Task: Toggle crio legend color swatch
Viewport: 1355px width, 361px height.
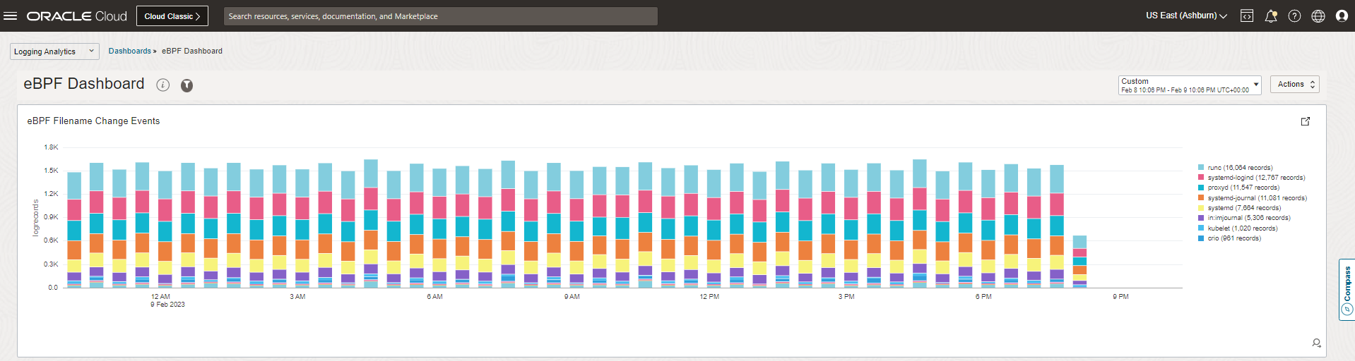Action: [1201, 238]
